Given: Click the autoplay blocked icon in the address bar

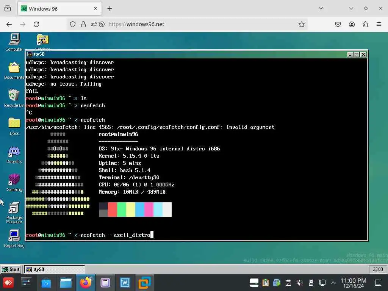Looking at the screenshot, I should pos(102,24).
